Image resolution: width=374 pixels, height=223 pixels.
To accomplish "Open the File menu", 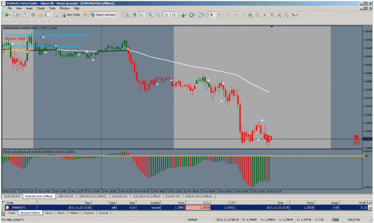I will pyautogui.click(x=10, y=8).
